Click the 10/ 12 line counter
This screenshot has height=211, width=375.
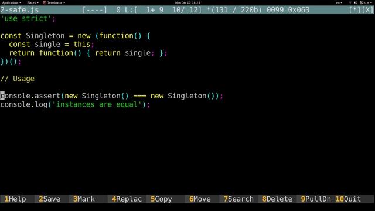pos(186,10)
